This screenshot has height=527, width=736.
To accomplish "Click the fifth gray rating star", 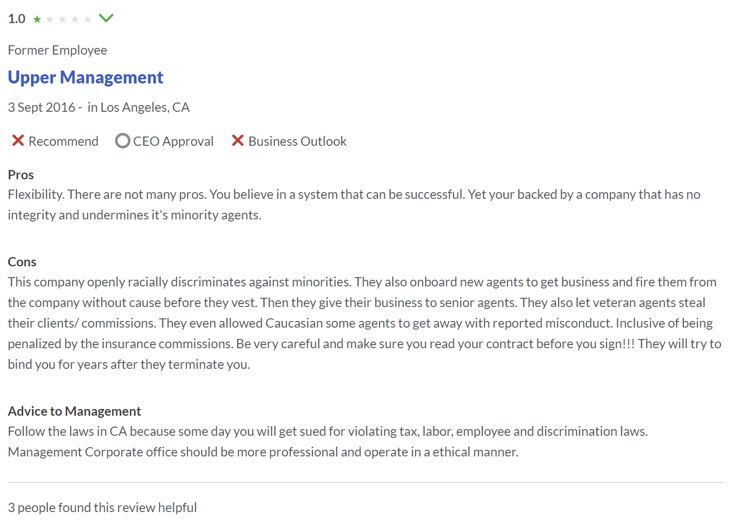I will click(88, 20).
